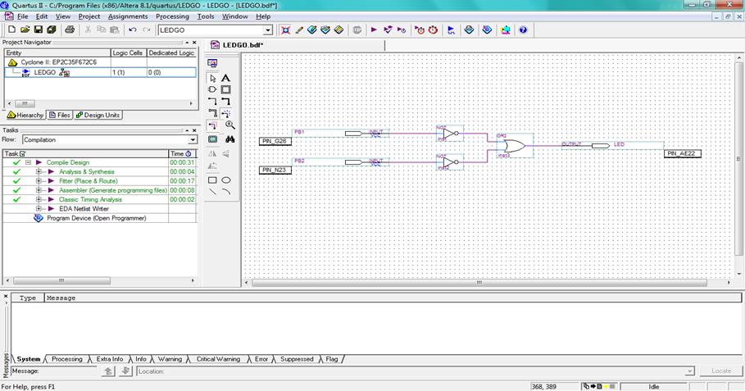Click the PIN_AE22 pin label in schematic
745x391 pixels.
pyautogui.click(x=682, y=153)
